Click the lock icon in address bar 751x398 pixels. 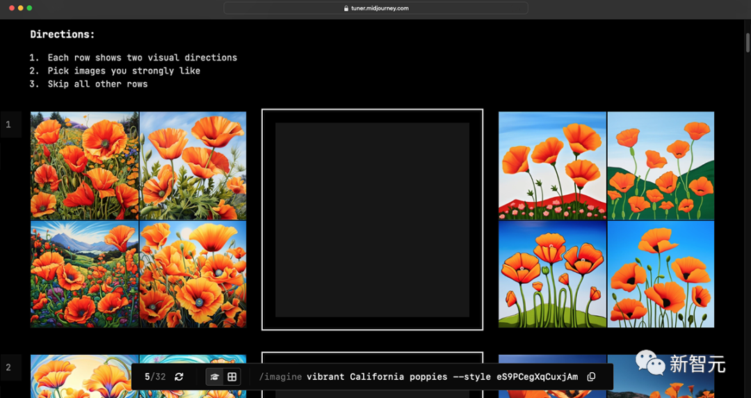click(x=346, y=8)
